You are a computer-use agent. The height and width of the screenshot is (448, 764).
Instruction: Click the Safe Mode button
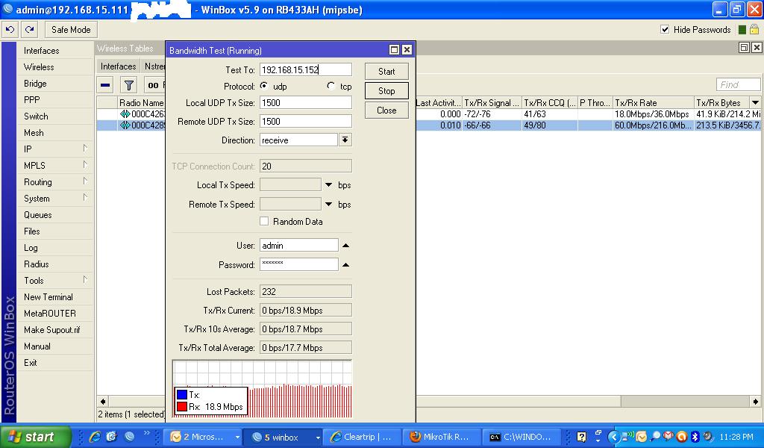point(70,29)
